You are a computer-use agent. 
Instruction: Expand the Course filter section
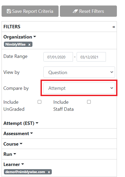click(13, 144)
